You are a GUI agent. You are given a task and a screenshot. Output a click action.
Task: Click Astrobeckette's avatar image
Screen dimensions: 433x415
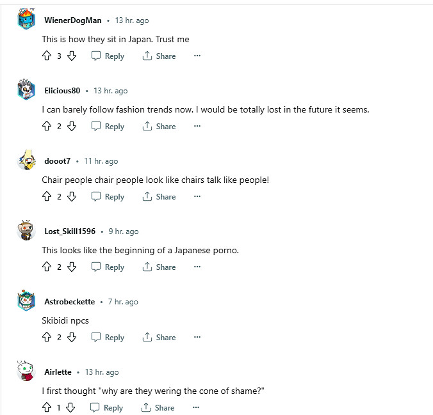[x=26, y=301]
